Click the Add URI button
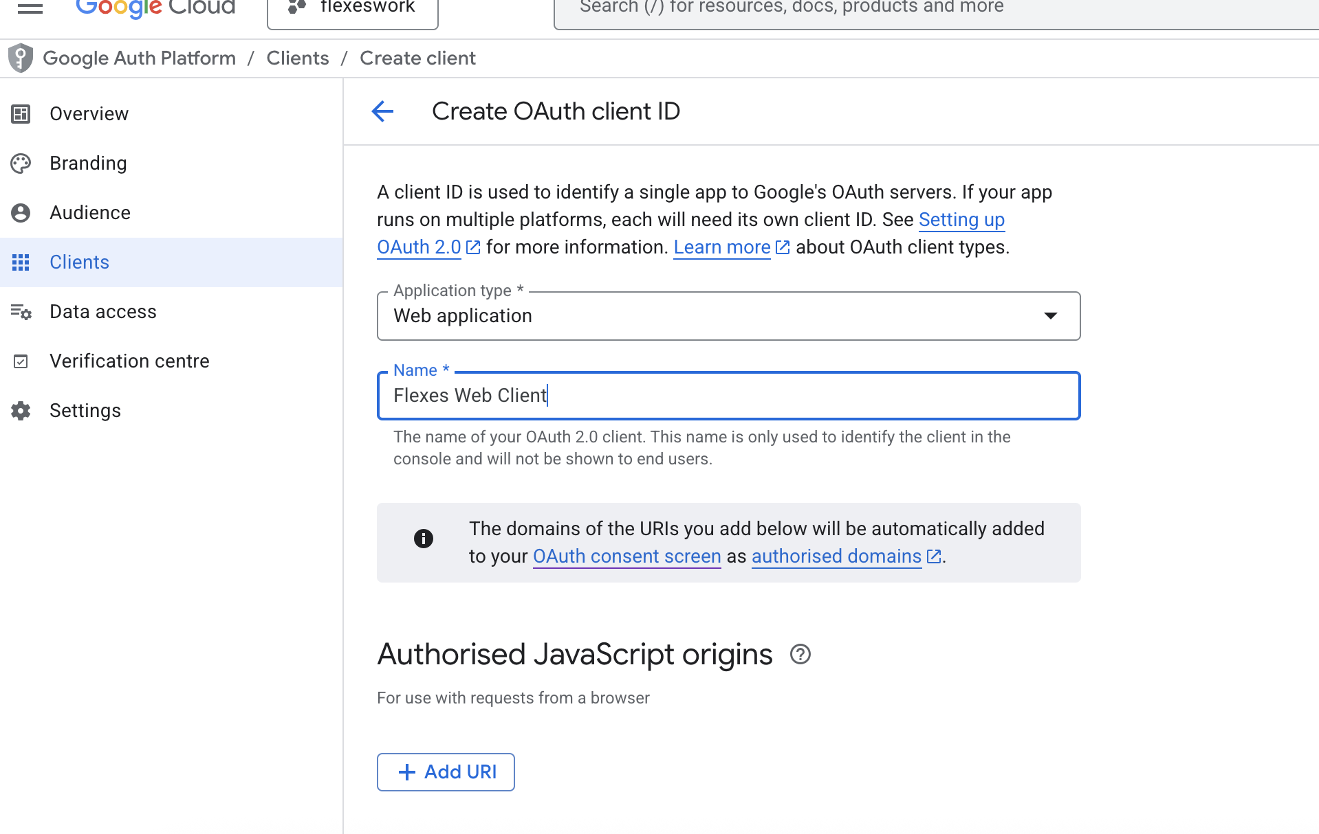The image size is (1319, 834). coord(446,772)
